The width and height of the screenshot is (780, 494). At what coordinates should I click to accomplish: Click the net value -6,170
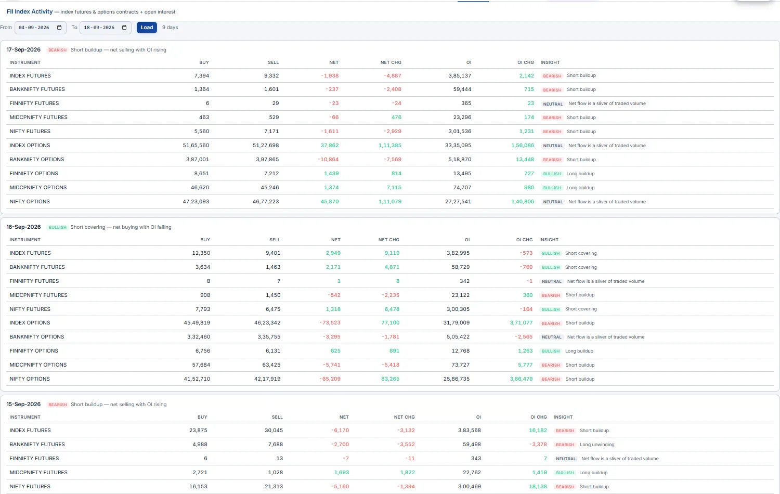pyautogui.click(x=340, y=431)
